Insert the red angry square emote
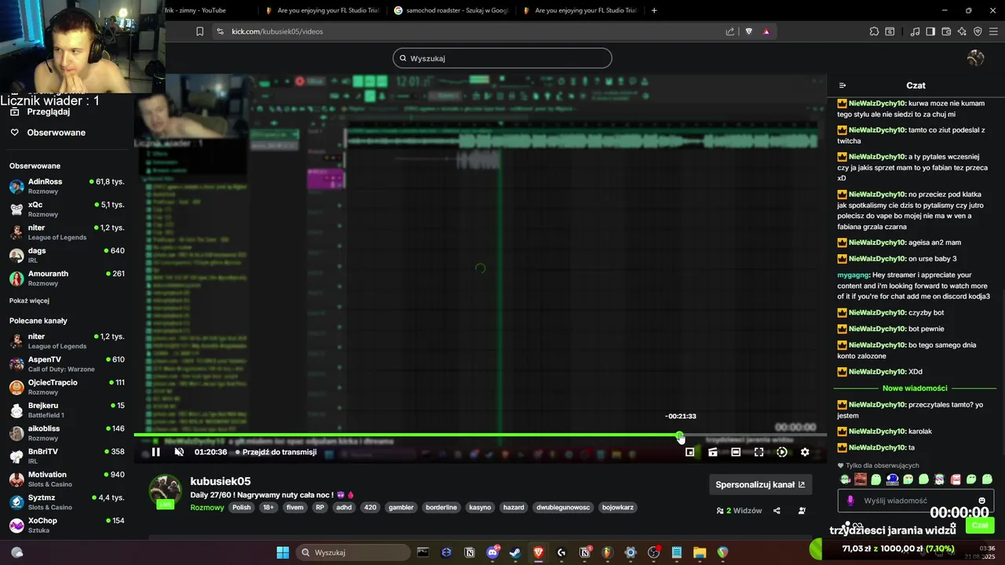1005x565 pixels. point(956,479)
